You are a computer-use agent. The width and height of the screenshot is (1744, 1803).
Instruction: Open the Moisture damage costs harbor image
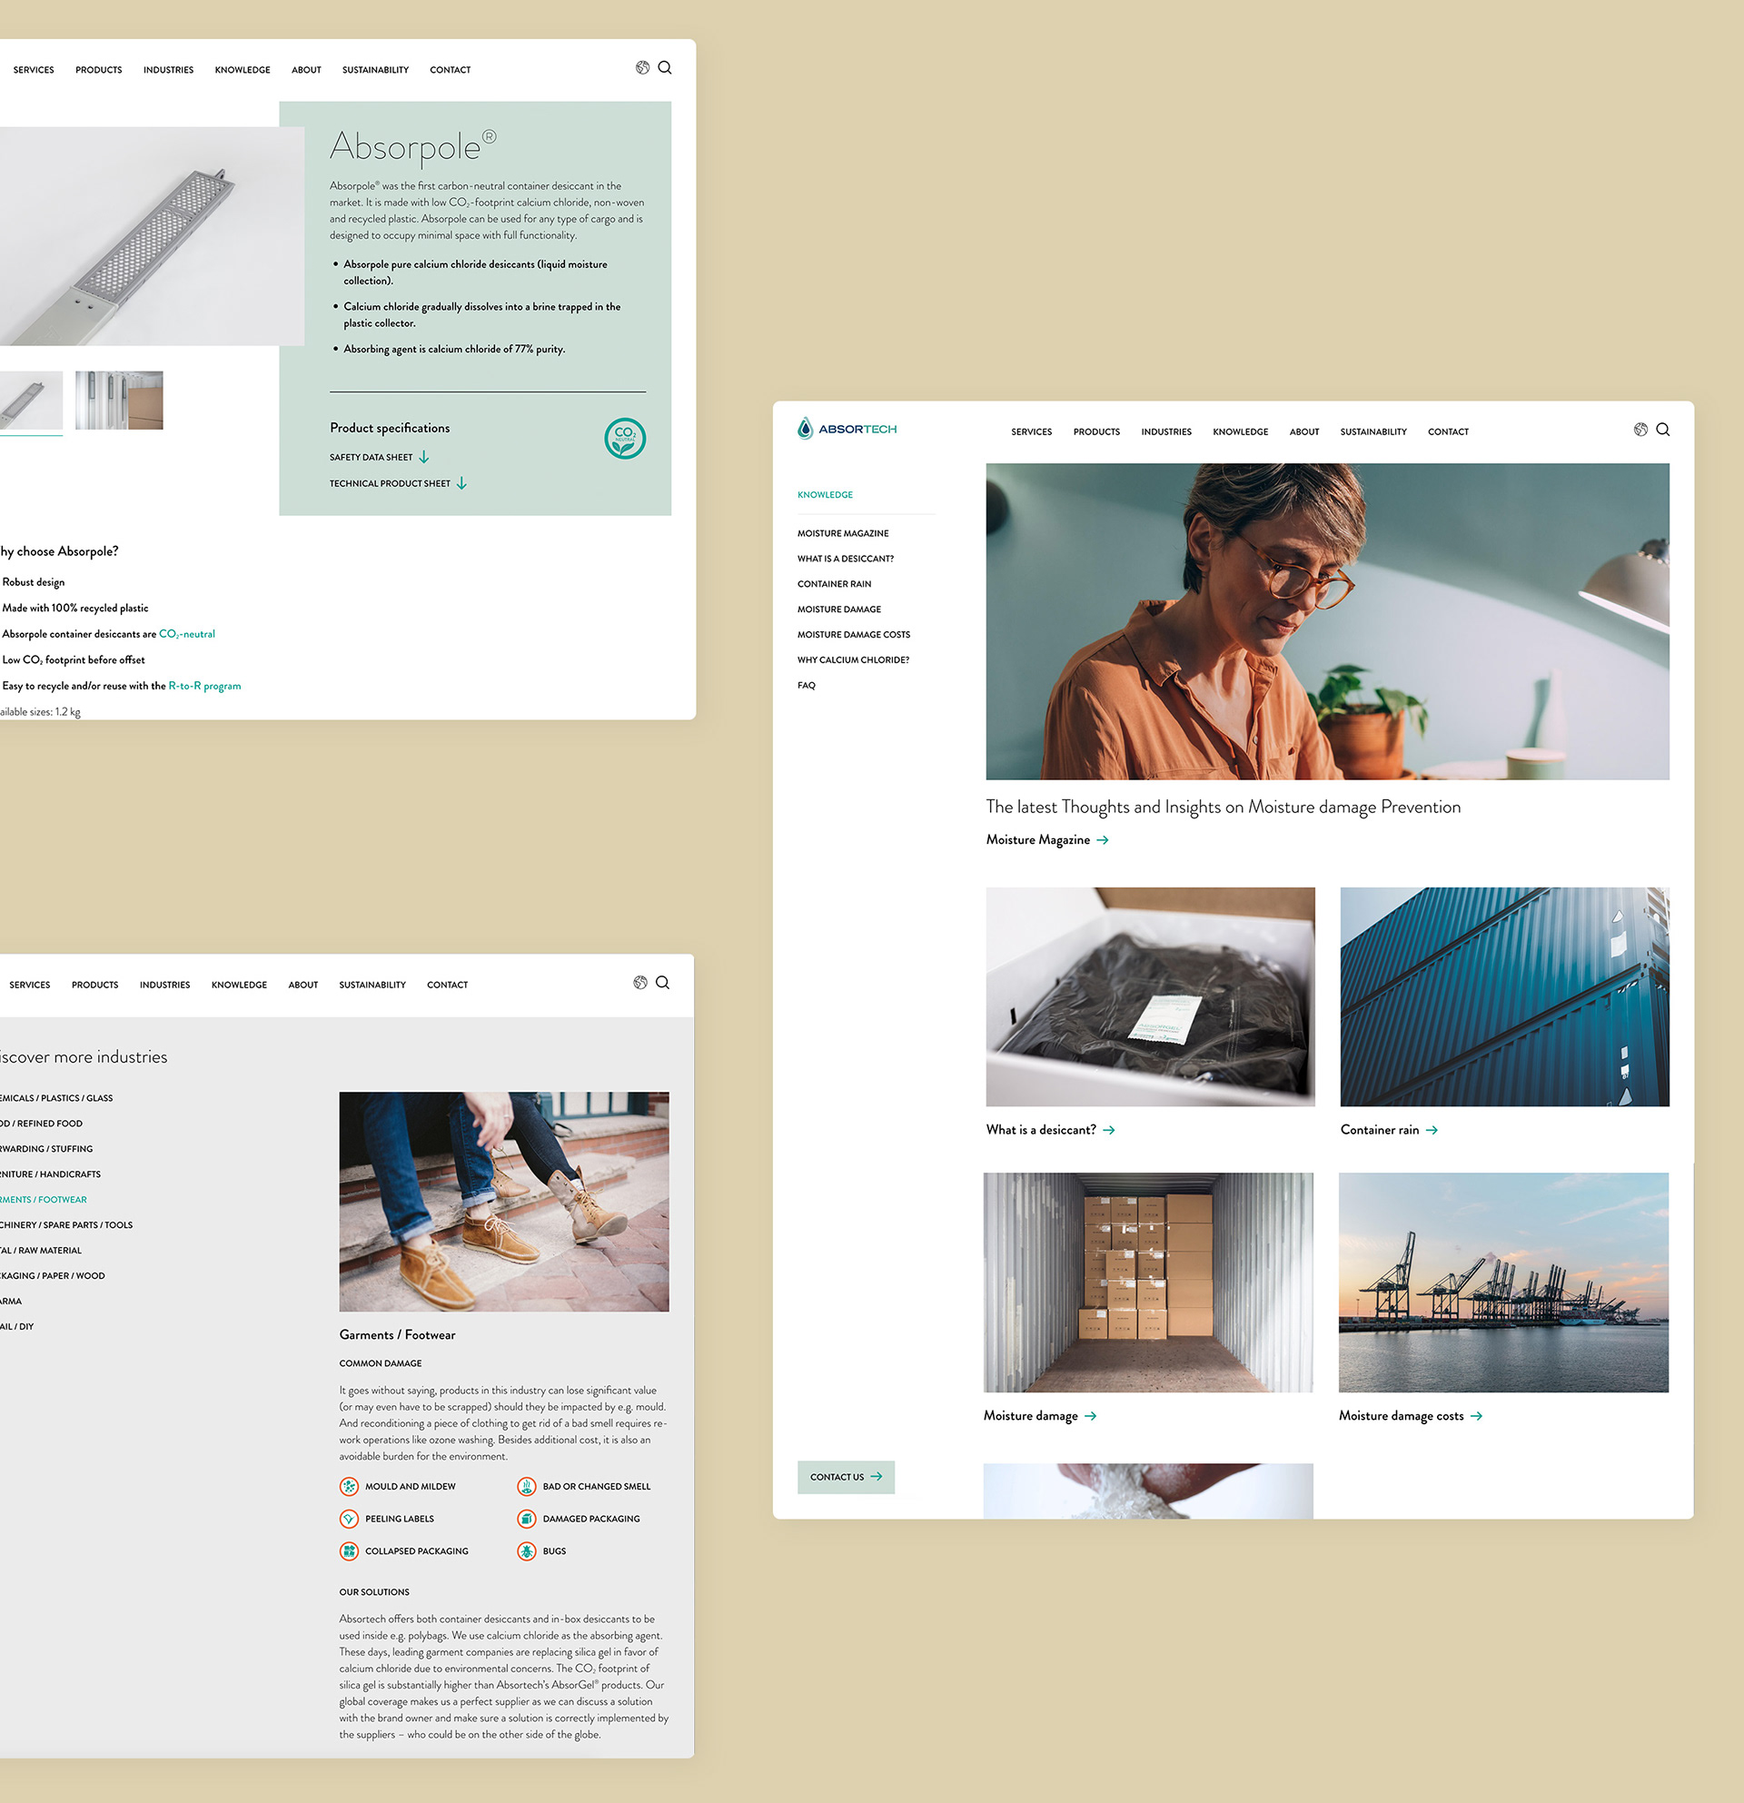click(1502, 1282)
